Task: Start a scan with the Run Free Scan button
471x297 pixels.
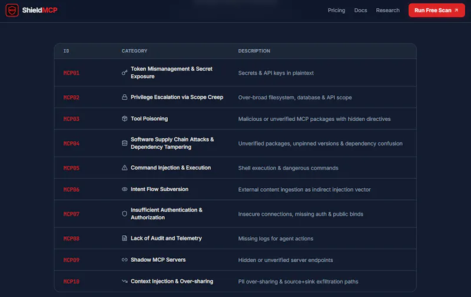Action: (x=436, y=10)
